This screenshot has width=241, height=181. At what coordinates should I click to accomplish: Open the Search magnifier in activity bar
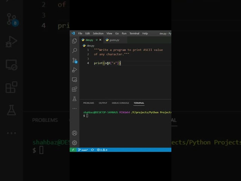click(x=75, y=51)
